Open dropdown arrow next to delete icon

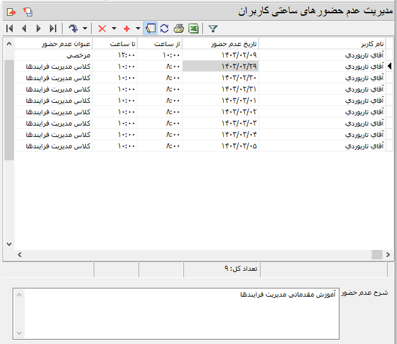114,28
